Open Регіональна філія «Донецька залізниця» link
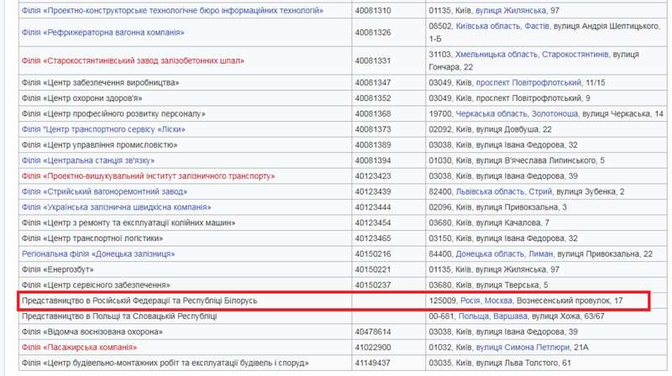Screen dimensions: 672x376 point(98,253)
